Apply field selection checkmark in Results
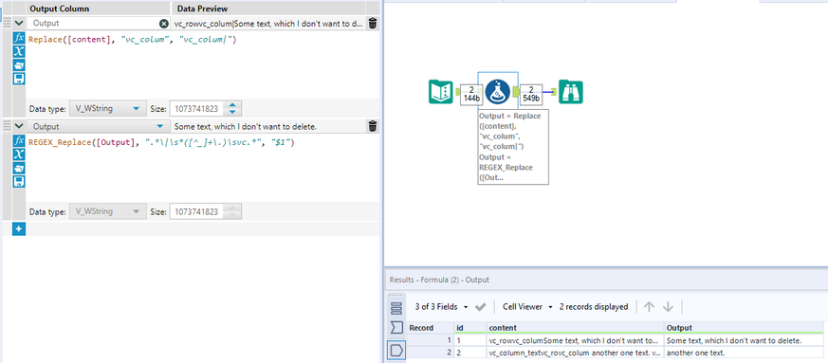Image resolution: width=828 pixels, height=363 pixels. click(480, 307)
